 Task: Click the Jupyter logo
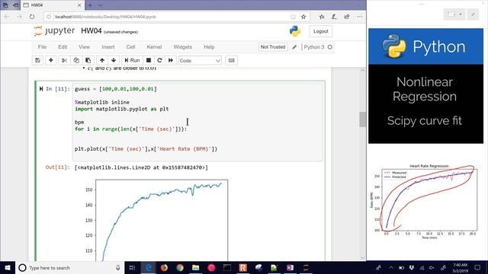coord(54,30)
